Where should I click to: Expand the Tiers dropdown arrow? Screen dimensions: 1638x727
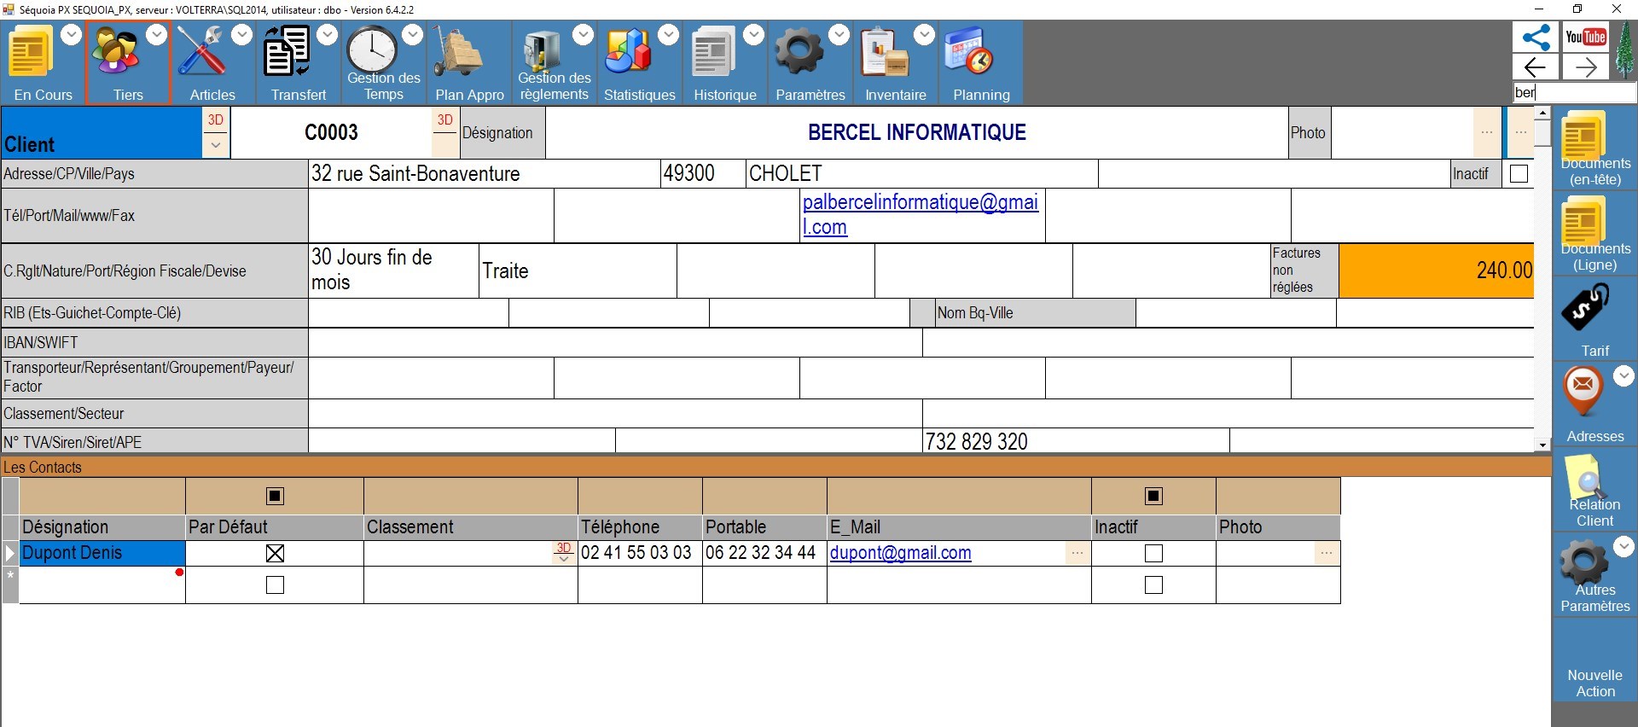tap(157, 34)
